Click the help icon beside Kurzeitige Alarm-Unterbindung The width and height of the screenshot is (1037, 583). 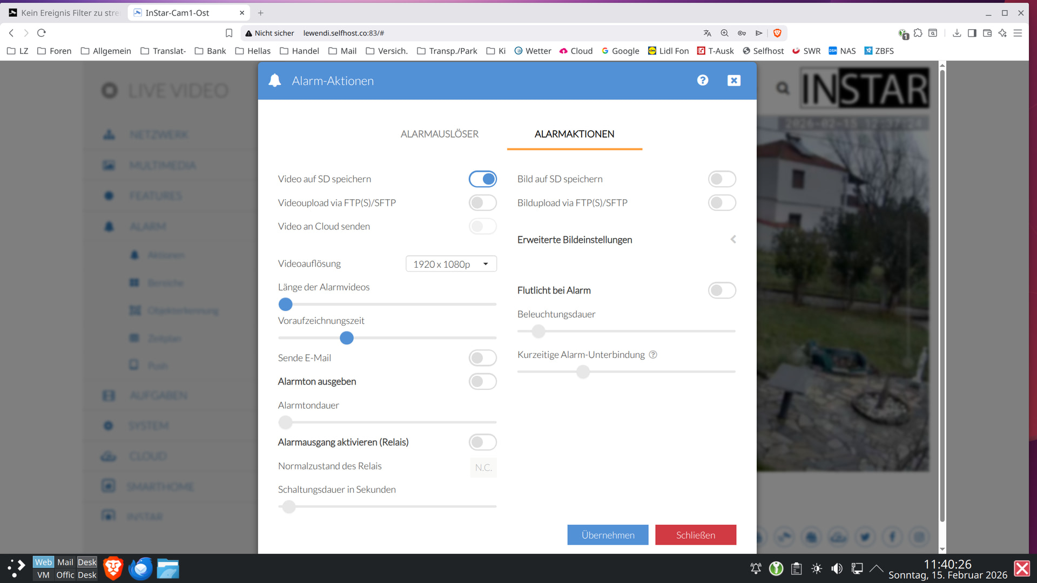[653, 355]
